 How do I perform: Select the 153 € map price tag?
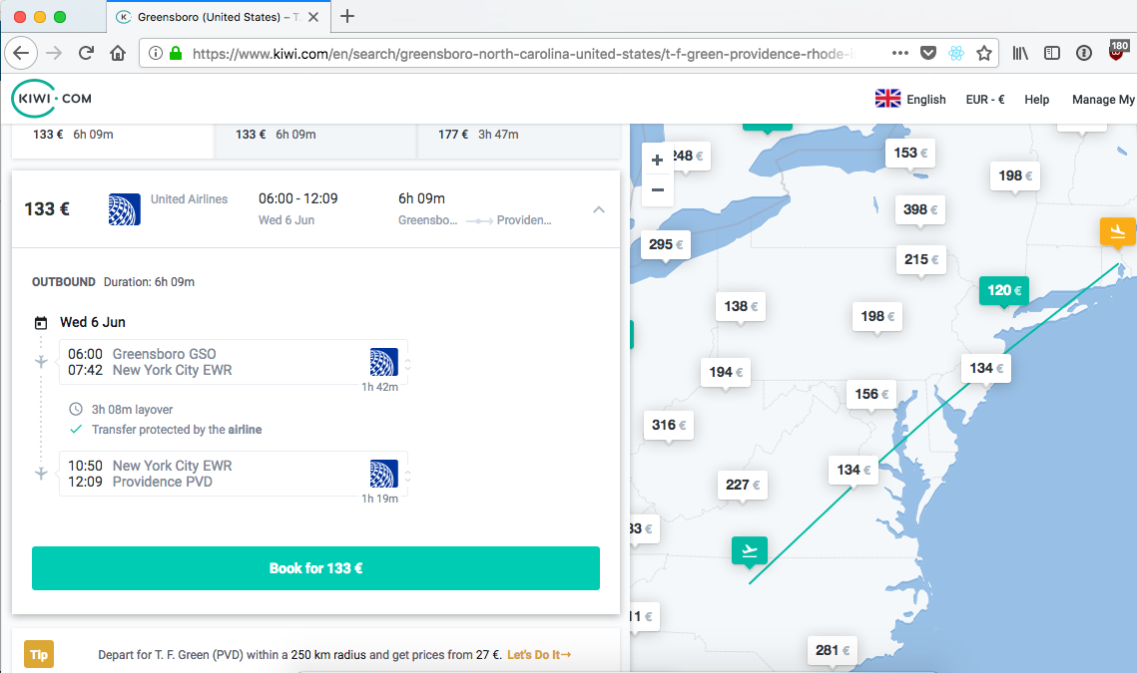click(x=910, y=153)
